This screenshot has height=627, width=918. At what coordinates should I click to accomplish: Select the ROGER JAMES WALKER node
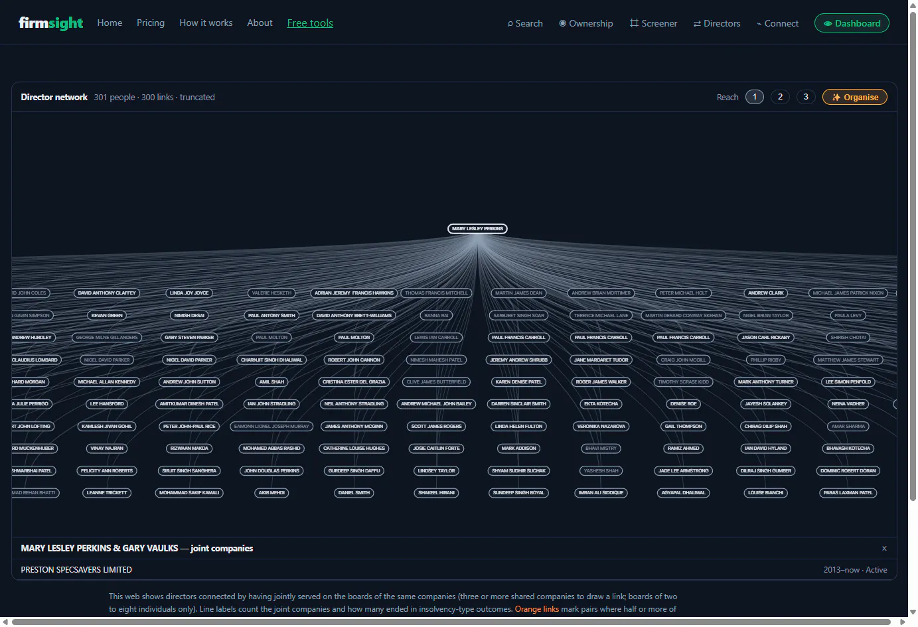(x=601, y=382)
